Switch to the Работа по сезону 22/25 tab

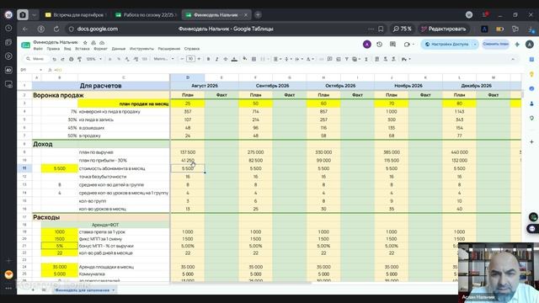pos(146,15)
